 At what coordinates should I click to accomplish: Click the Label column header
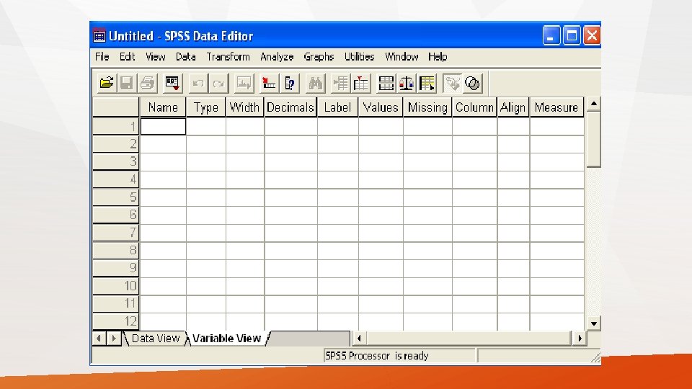point(337,107)
